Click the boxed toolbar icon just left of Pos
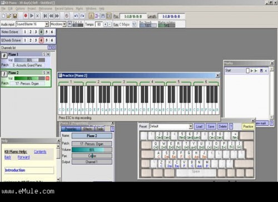The image size is (278, 202). pos(109,16)
